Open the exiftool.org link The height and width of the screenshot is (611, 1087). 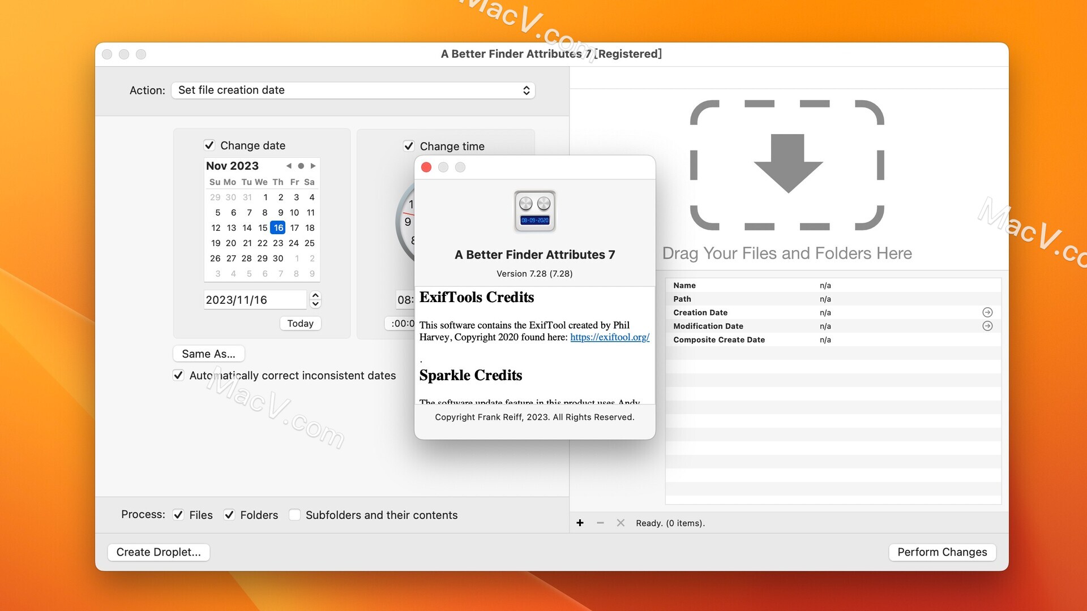pos(610,337)
